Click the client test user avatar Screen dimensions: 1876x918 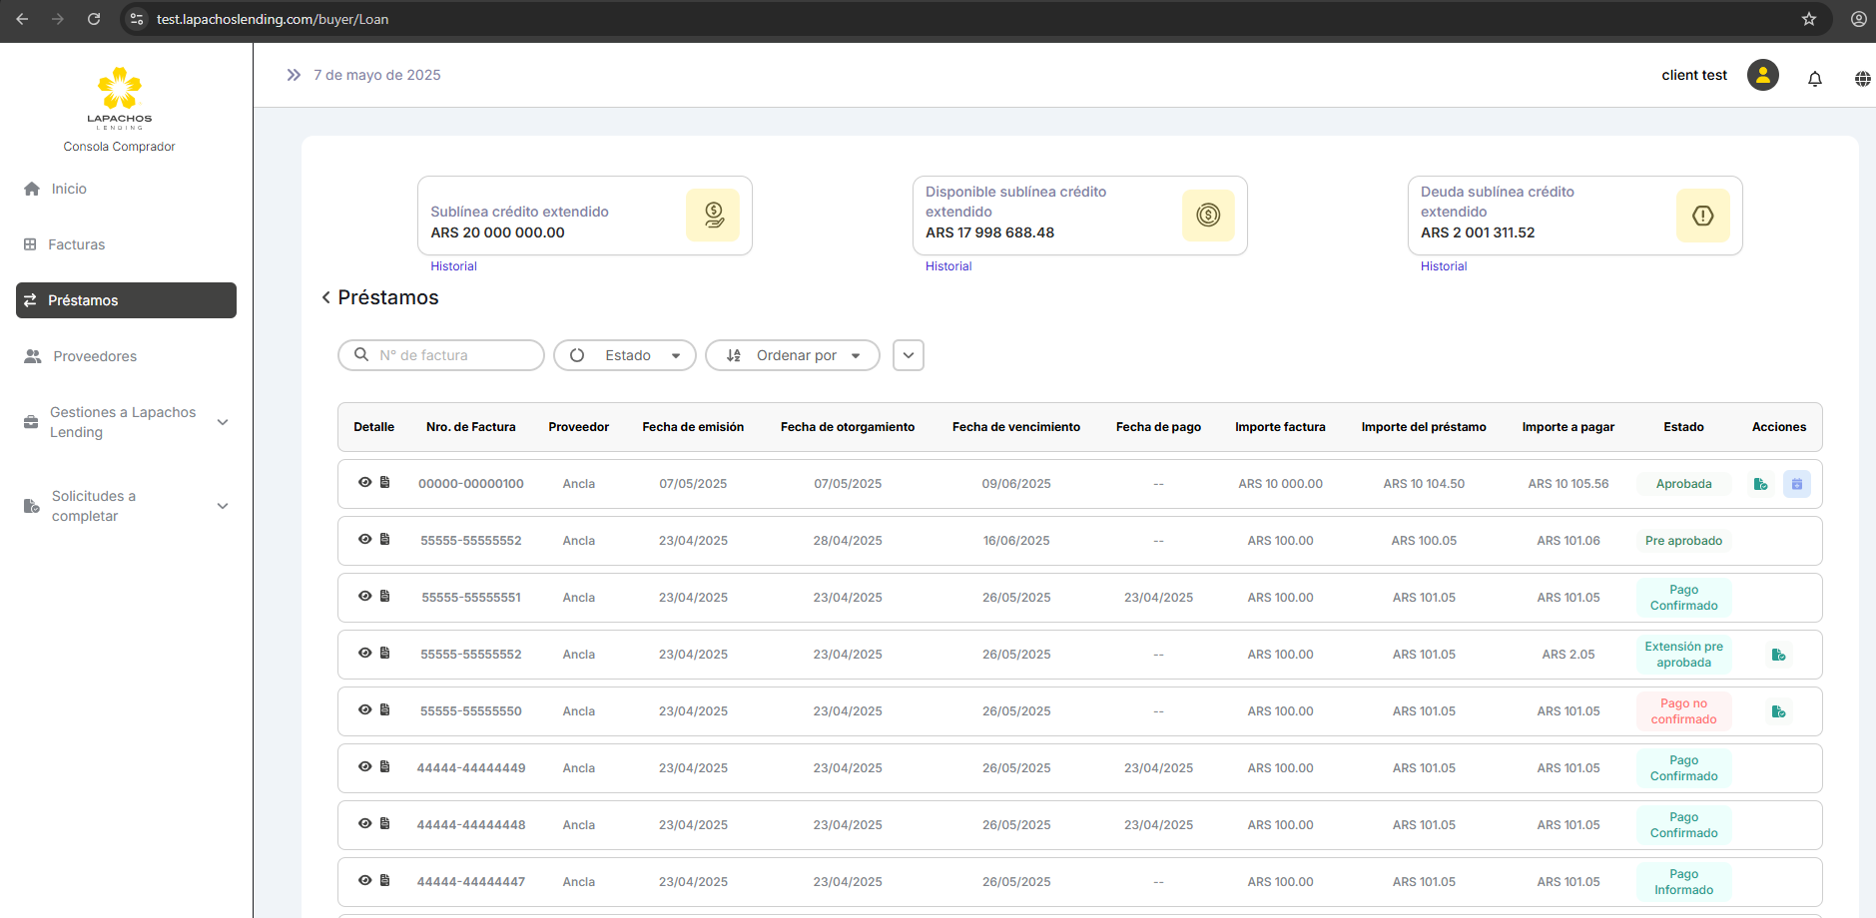[1762, 75]
